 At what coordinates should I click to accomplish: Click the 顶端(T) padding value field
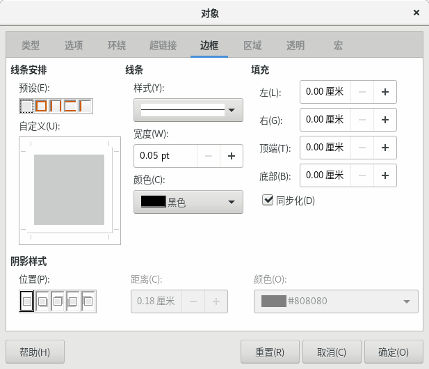[325, 148]
